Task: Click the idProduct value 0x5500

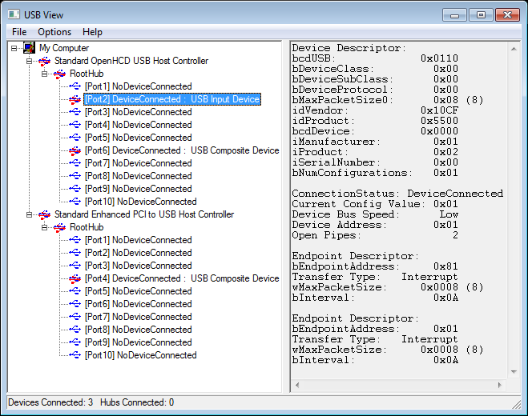Action: (x=439, y=121)
